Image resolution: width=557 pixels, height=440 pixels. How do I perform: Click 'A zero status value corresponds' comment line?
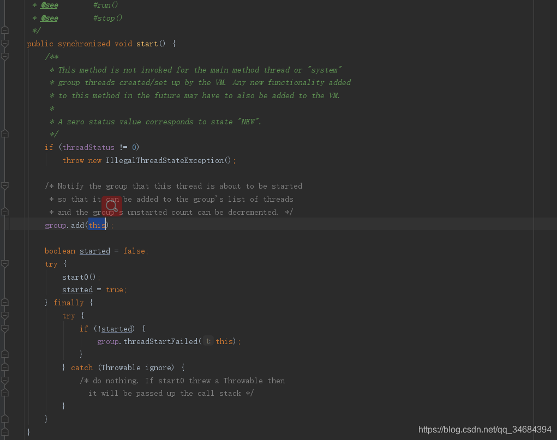click(x=155, y=122)
